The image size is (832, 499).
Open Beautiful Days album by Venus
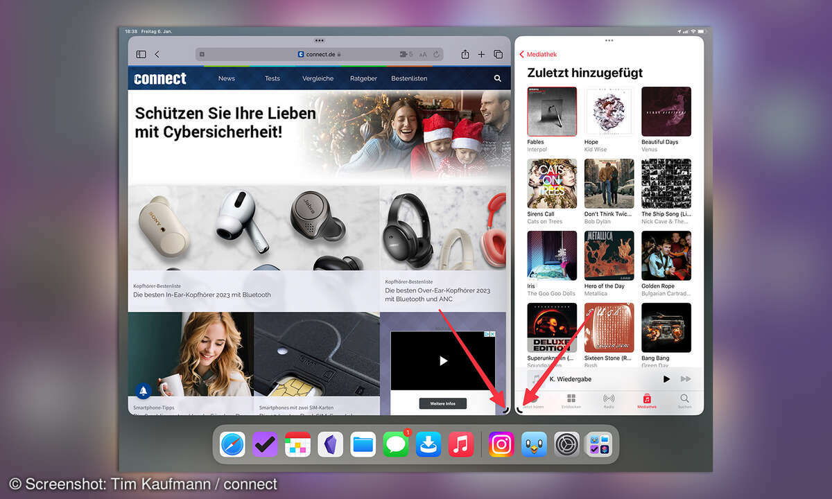666,112
